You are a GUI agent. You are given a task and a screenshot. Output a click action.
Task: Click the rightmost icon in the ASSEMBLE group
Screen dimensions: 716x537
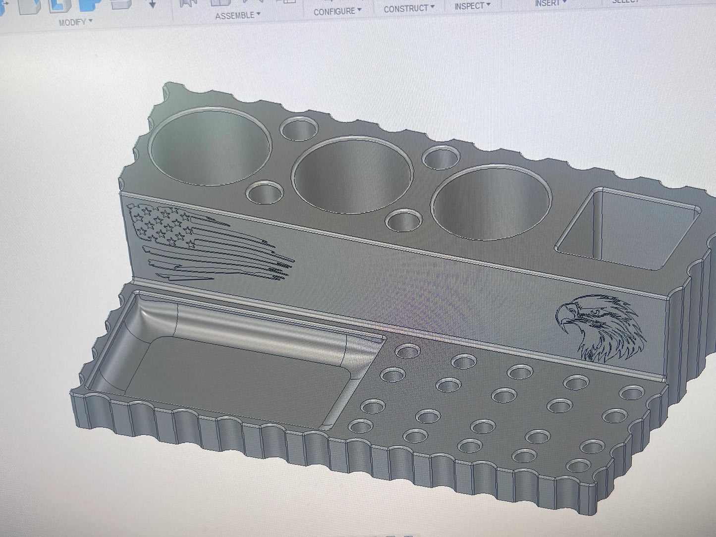click(286, 1)
